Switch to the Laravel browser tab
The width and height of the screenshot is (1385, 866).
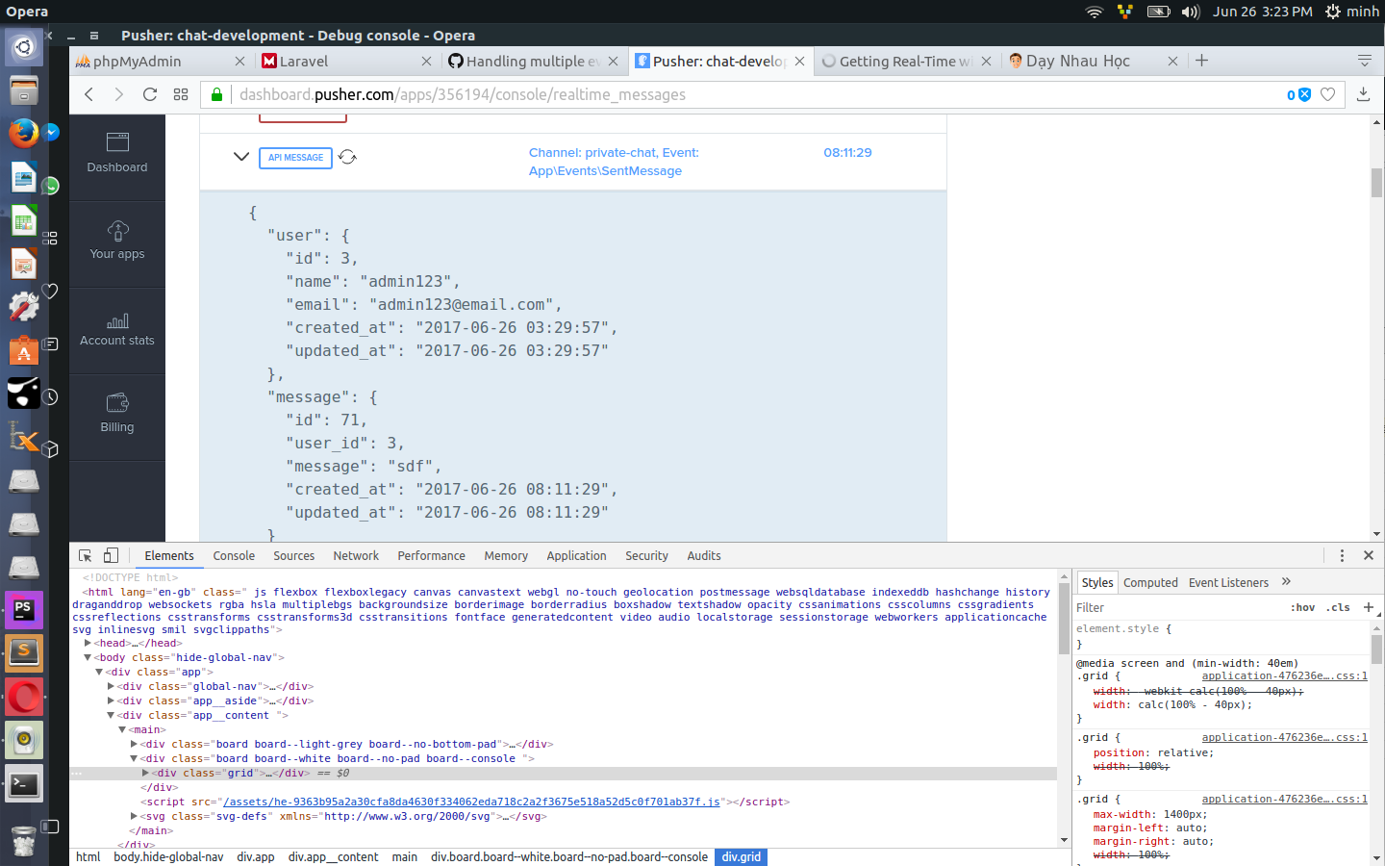304,62
